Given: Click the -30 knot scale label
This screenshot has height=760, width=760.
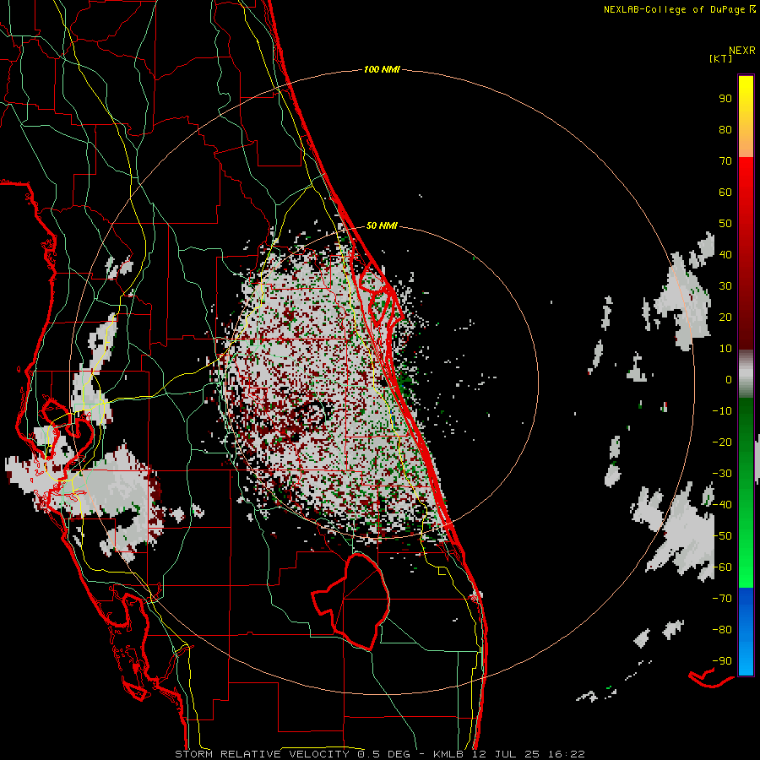Looking at the screenshot, I should click(x=722, y=474).
